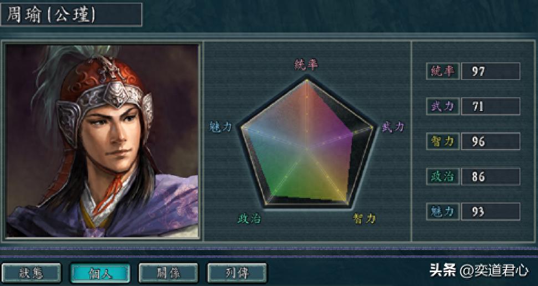Viewport: 538px width, 286px height.
Task: Click the 智力 stat label box
Action: pos(443,141)
